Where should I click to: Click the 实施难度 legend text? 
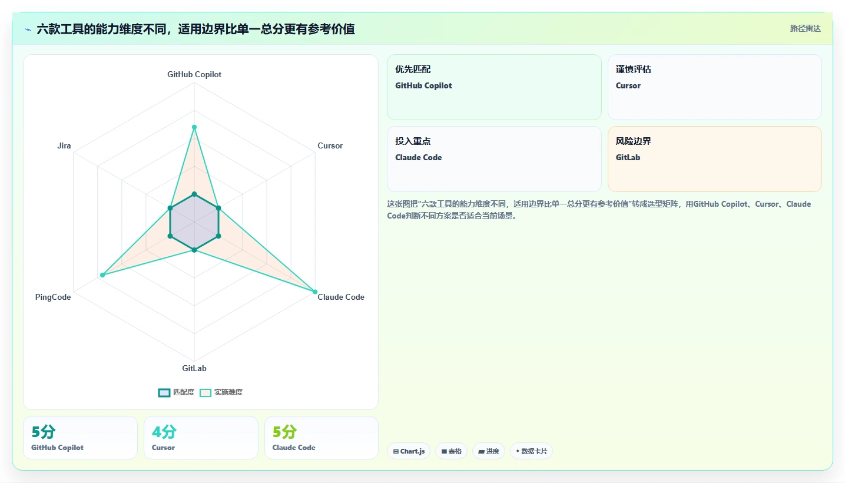pyautogui.click(x=228, y=392)
